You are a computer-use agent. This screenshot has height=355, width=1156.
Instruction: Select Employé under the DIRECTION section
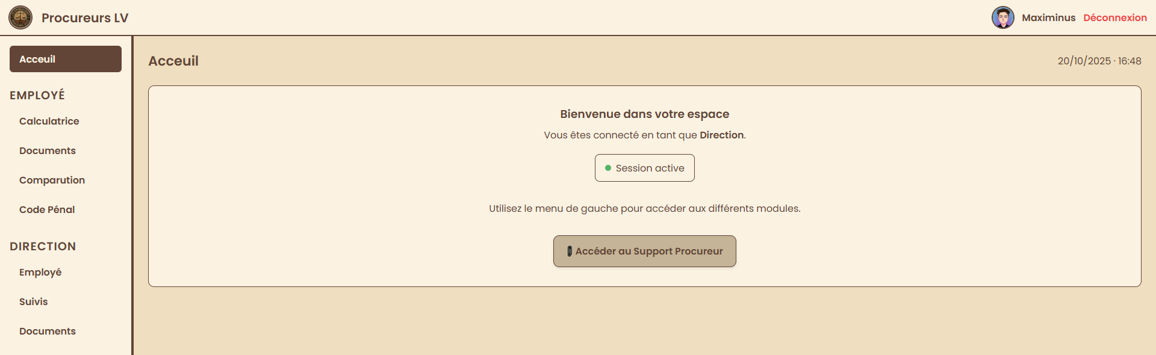[x=40, y=272]
